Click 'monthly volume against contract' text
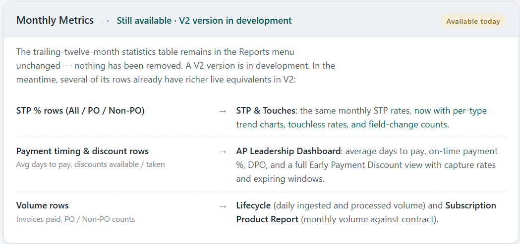Image resolution: width=520 pixels, height=244 pixels. pyautogui.click(x=369, y=219)
